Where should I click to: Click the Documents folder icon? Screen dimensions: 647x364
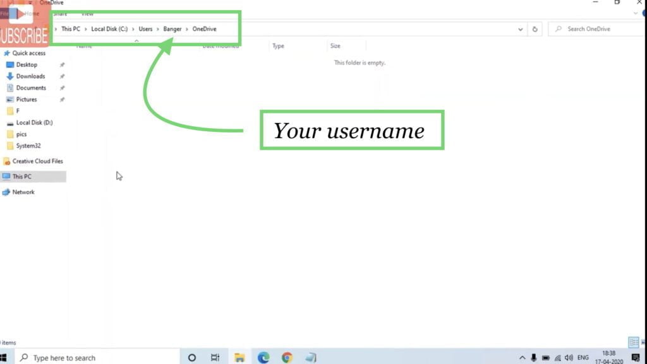point(10,88)
